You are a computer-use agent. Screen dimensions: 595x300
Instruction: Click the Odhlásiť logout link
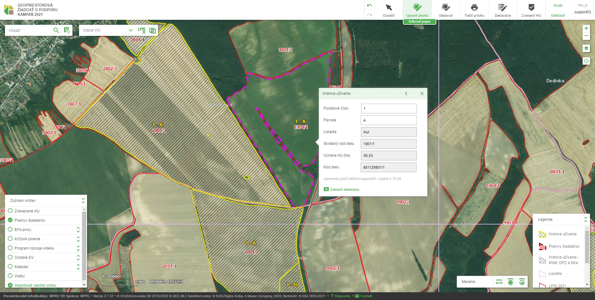click(x=558, y=15)
